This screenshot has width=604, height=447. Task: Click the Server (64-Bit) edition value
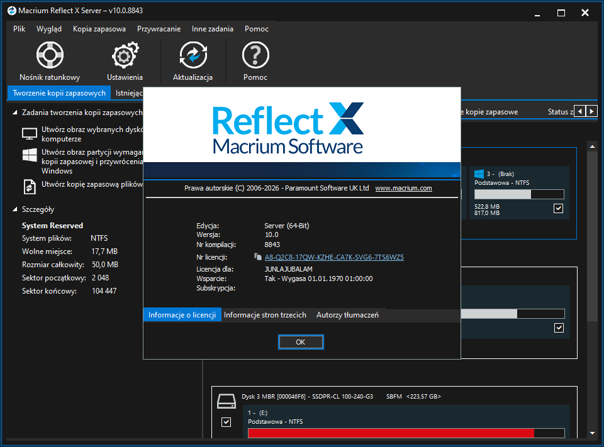(x=287, y=226)
